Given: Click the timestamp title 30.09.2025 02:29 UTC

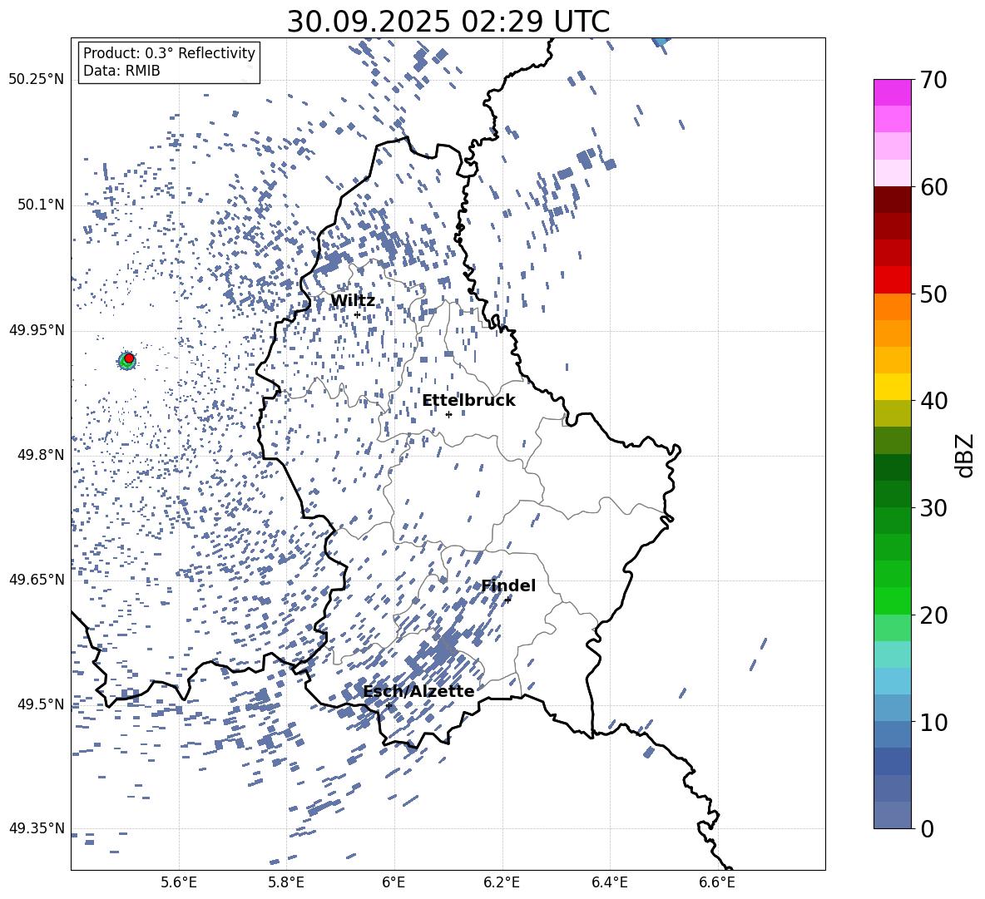Looking at the screenshot, I should (448, 22).
